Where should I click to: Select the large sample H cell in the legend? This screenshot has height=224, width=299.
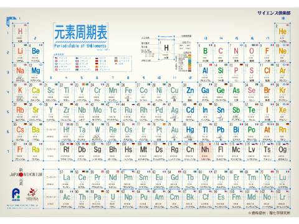click(x=166, y=49)
